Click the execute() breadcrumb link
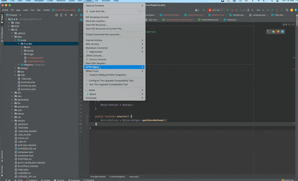 tap(134, 177)
